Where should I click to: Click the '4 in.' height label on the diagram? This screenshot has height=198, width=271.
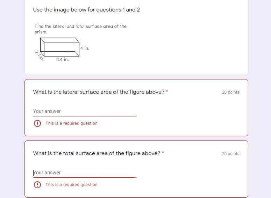[85, 48]
